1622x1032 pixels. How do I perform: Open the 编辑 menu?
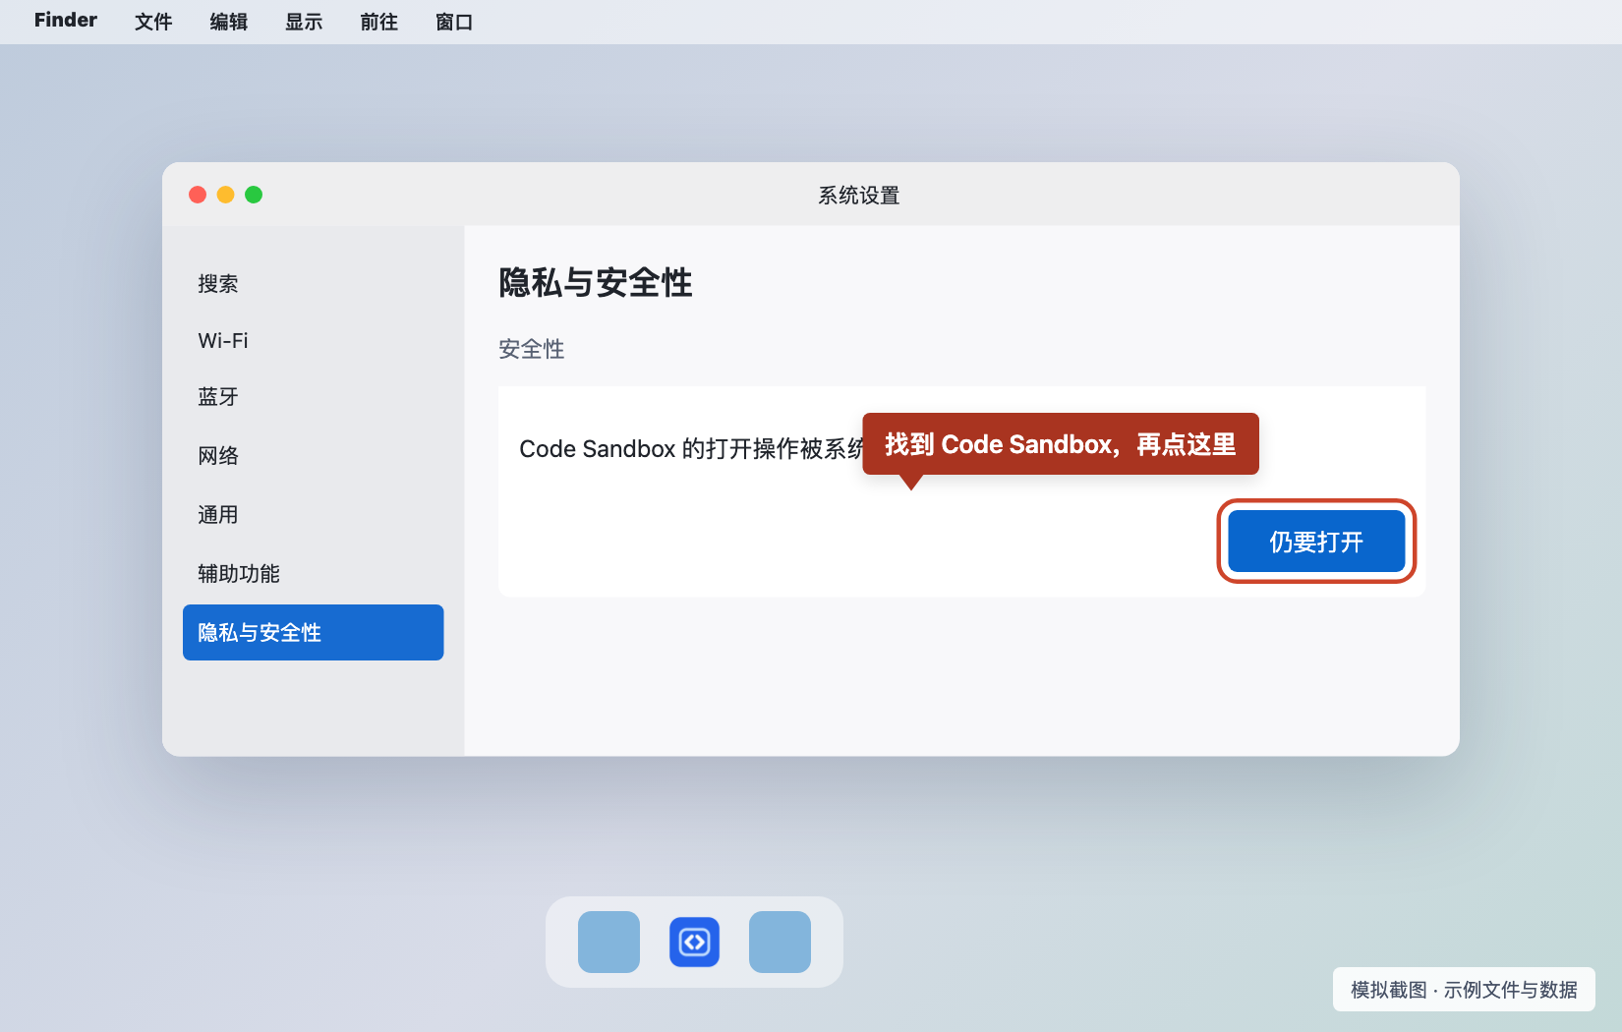click(x=229, y=21)
